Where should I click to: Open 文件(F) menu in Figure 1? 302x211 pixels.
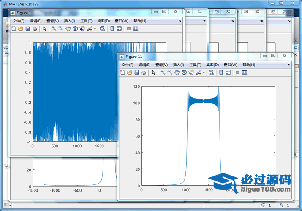[18, 21]
